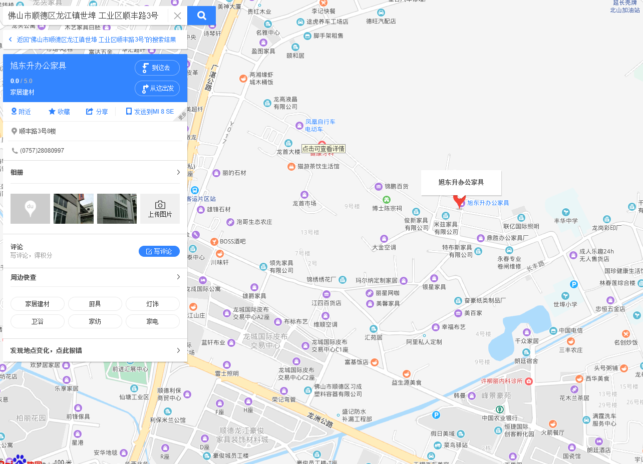Select the 家居建材 category tag
Image resolution: width=643 pixels, height=464 pixels.
[38, 304]
